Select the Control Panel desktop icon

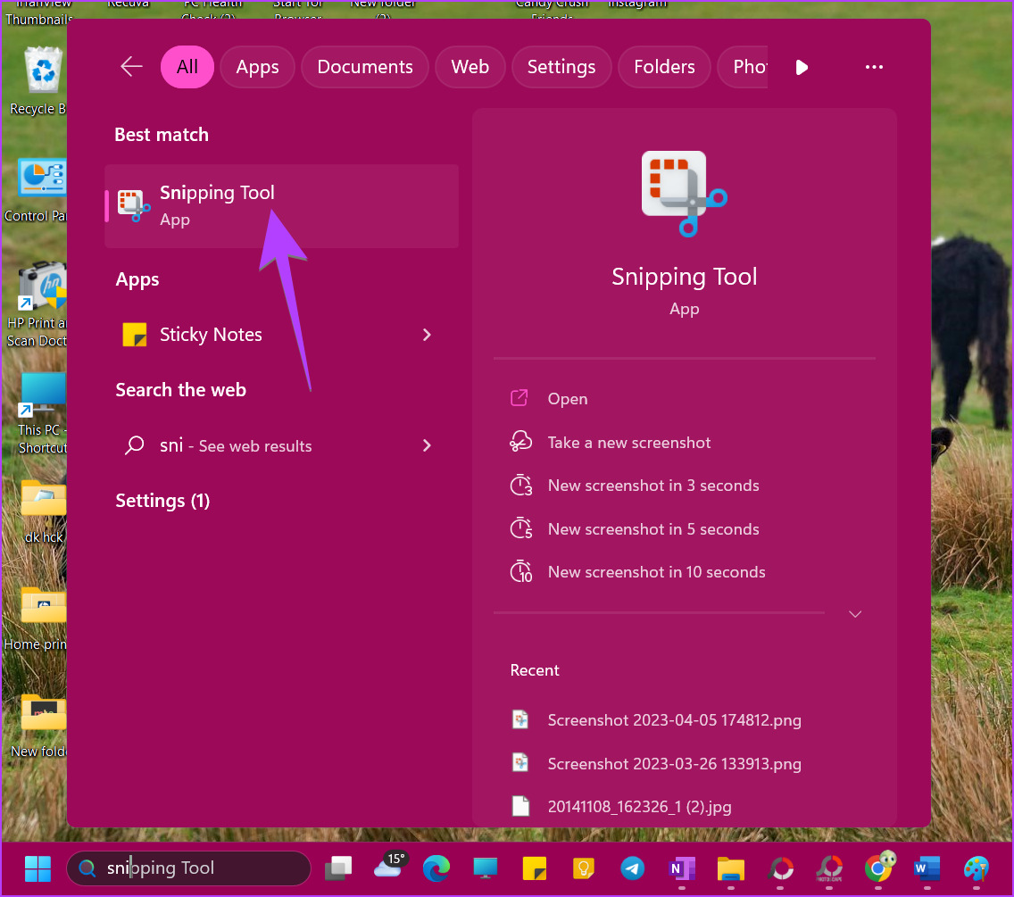coord(37,191)
